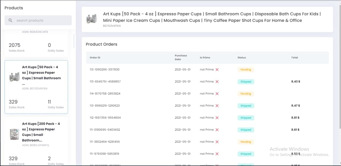The height and width of the screenshot is (166, 341).
Task: Click red X icon for order 111-3832464-6291455
Action: (x=217, y=142)
